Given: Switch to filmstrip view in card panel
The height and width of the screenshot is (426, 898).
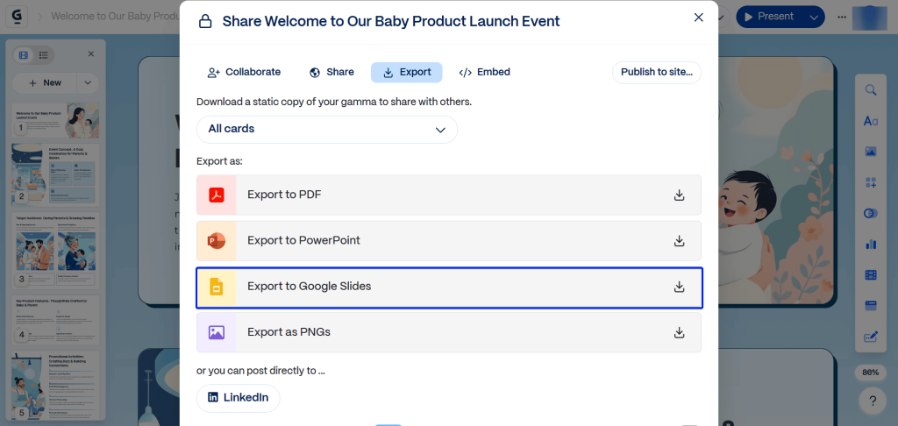Looking at the screenshot, I should 24,55.
